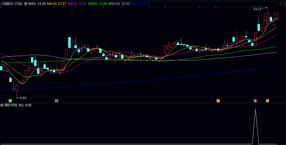Click the MA120: 10.50 label
This screenshot has height=145, width=286.
pos(119,4)
